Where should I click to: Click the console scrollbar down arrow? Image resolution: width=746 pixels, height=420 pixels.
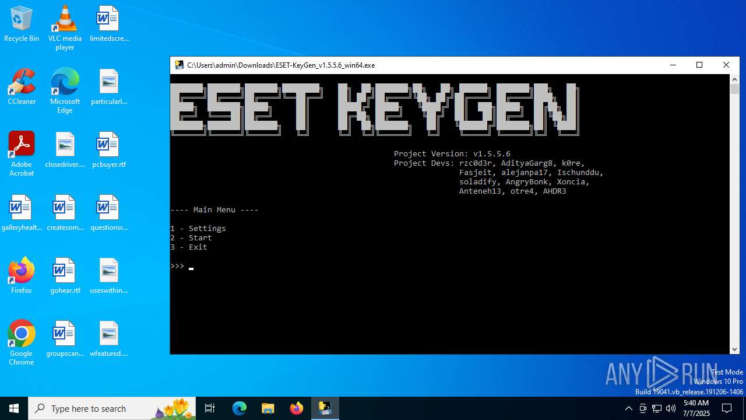[734, 349]
